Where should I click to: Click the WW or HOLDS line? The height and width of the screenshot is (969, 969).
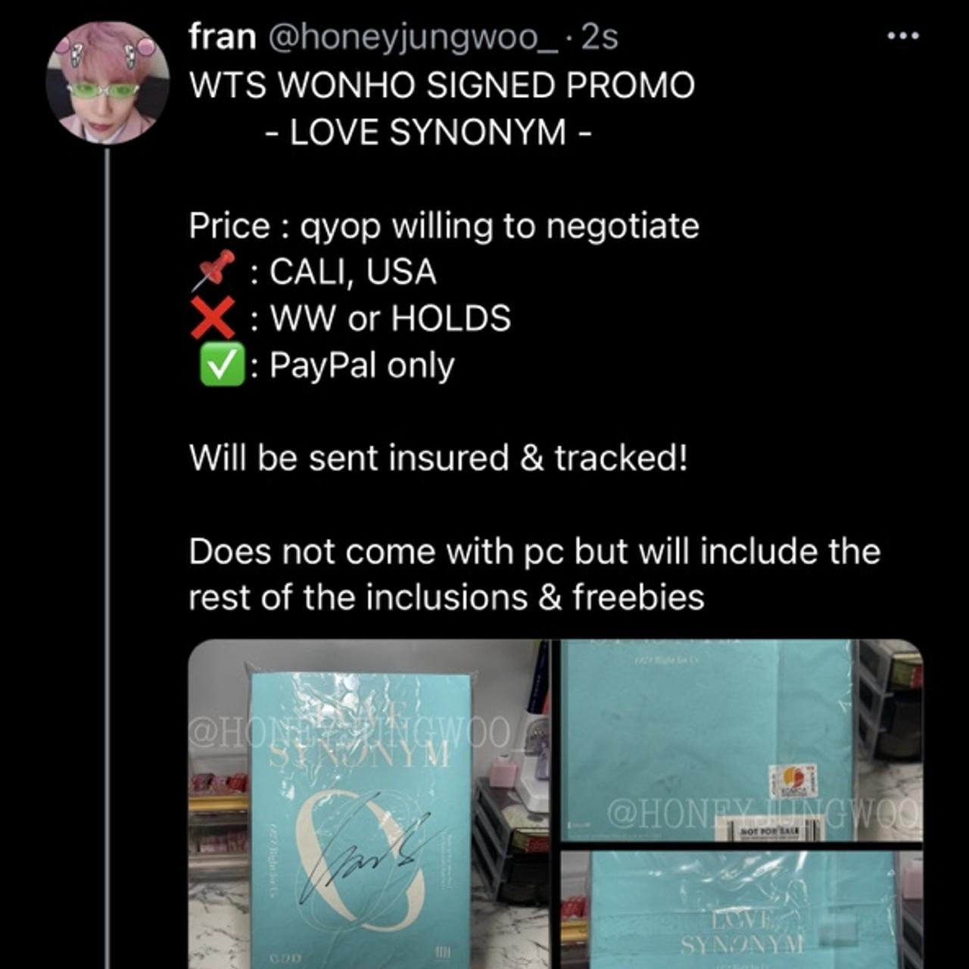(x=351, y=319)
